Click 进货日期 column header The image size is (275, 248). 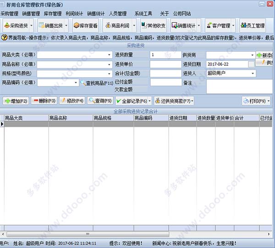tap(182, 118)
